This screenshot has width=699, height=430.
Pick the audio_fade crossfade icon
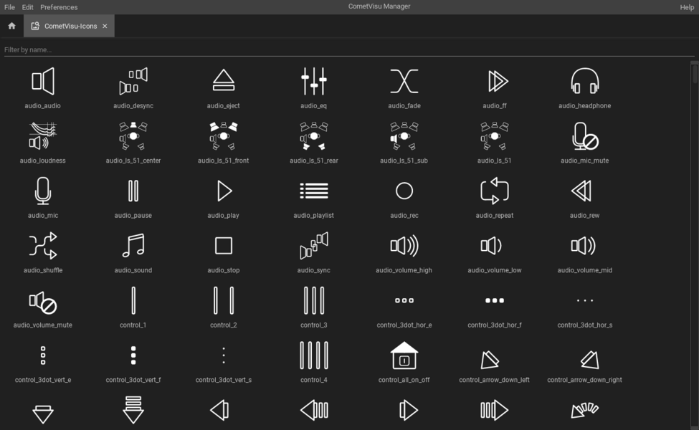point(404,81)
